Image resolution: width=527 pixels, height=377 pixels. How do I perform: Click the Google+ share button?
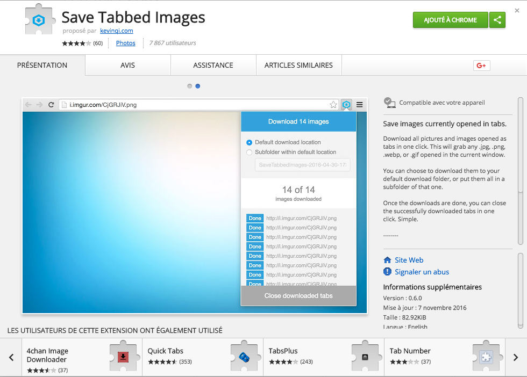pos(481,66)
